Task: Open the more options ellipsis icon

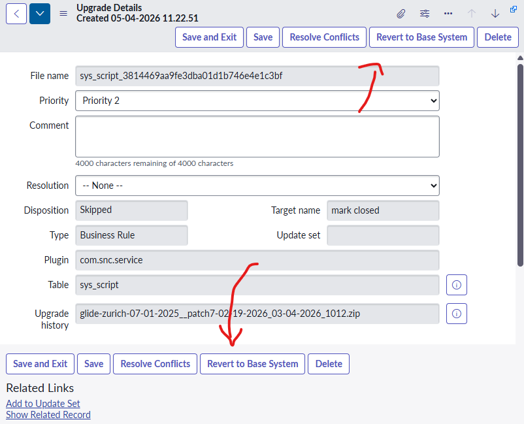Action: [448, 13]
